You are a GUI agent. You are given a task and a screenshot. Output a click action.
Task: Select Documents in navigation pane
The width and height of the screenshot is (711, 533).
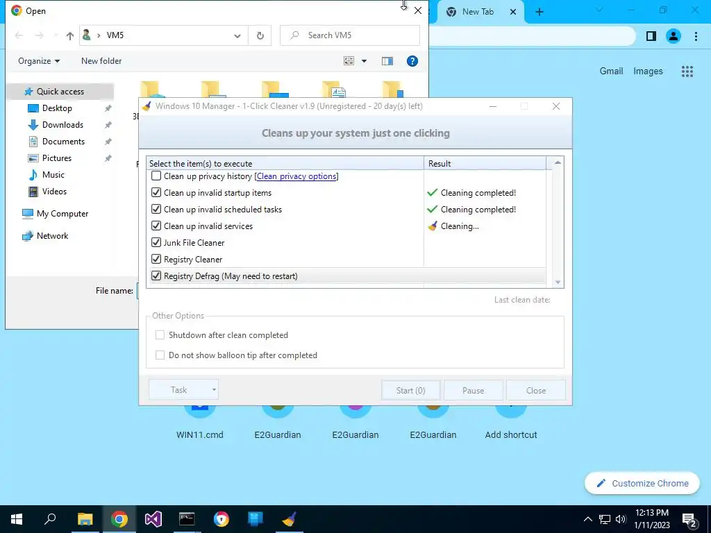[63, 142]
